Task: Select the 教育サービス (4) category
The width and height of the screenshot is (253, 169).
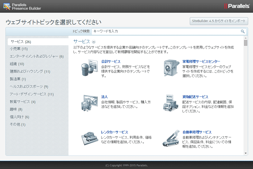Action: (x=23, y=102)
